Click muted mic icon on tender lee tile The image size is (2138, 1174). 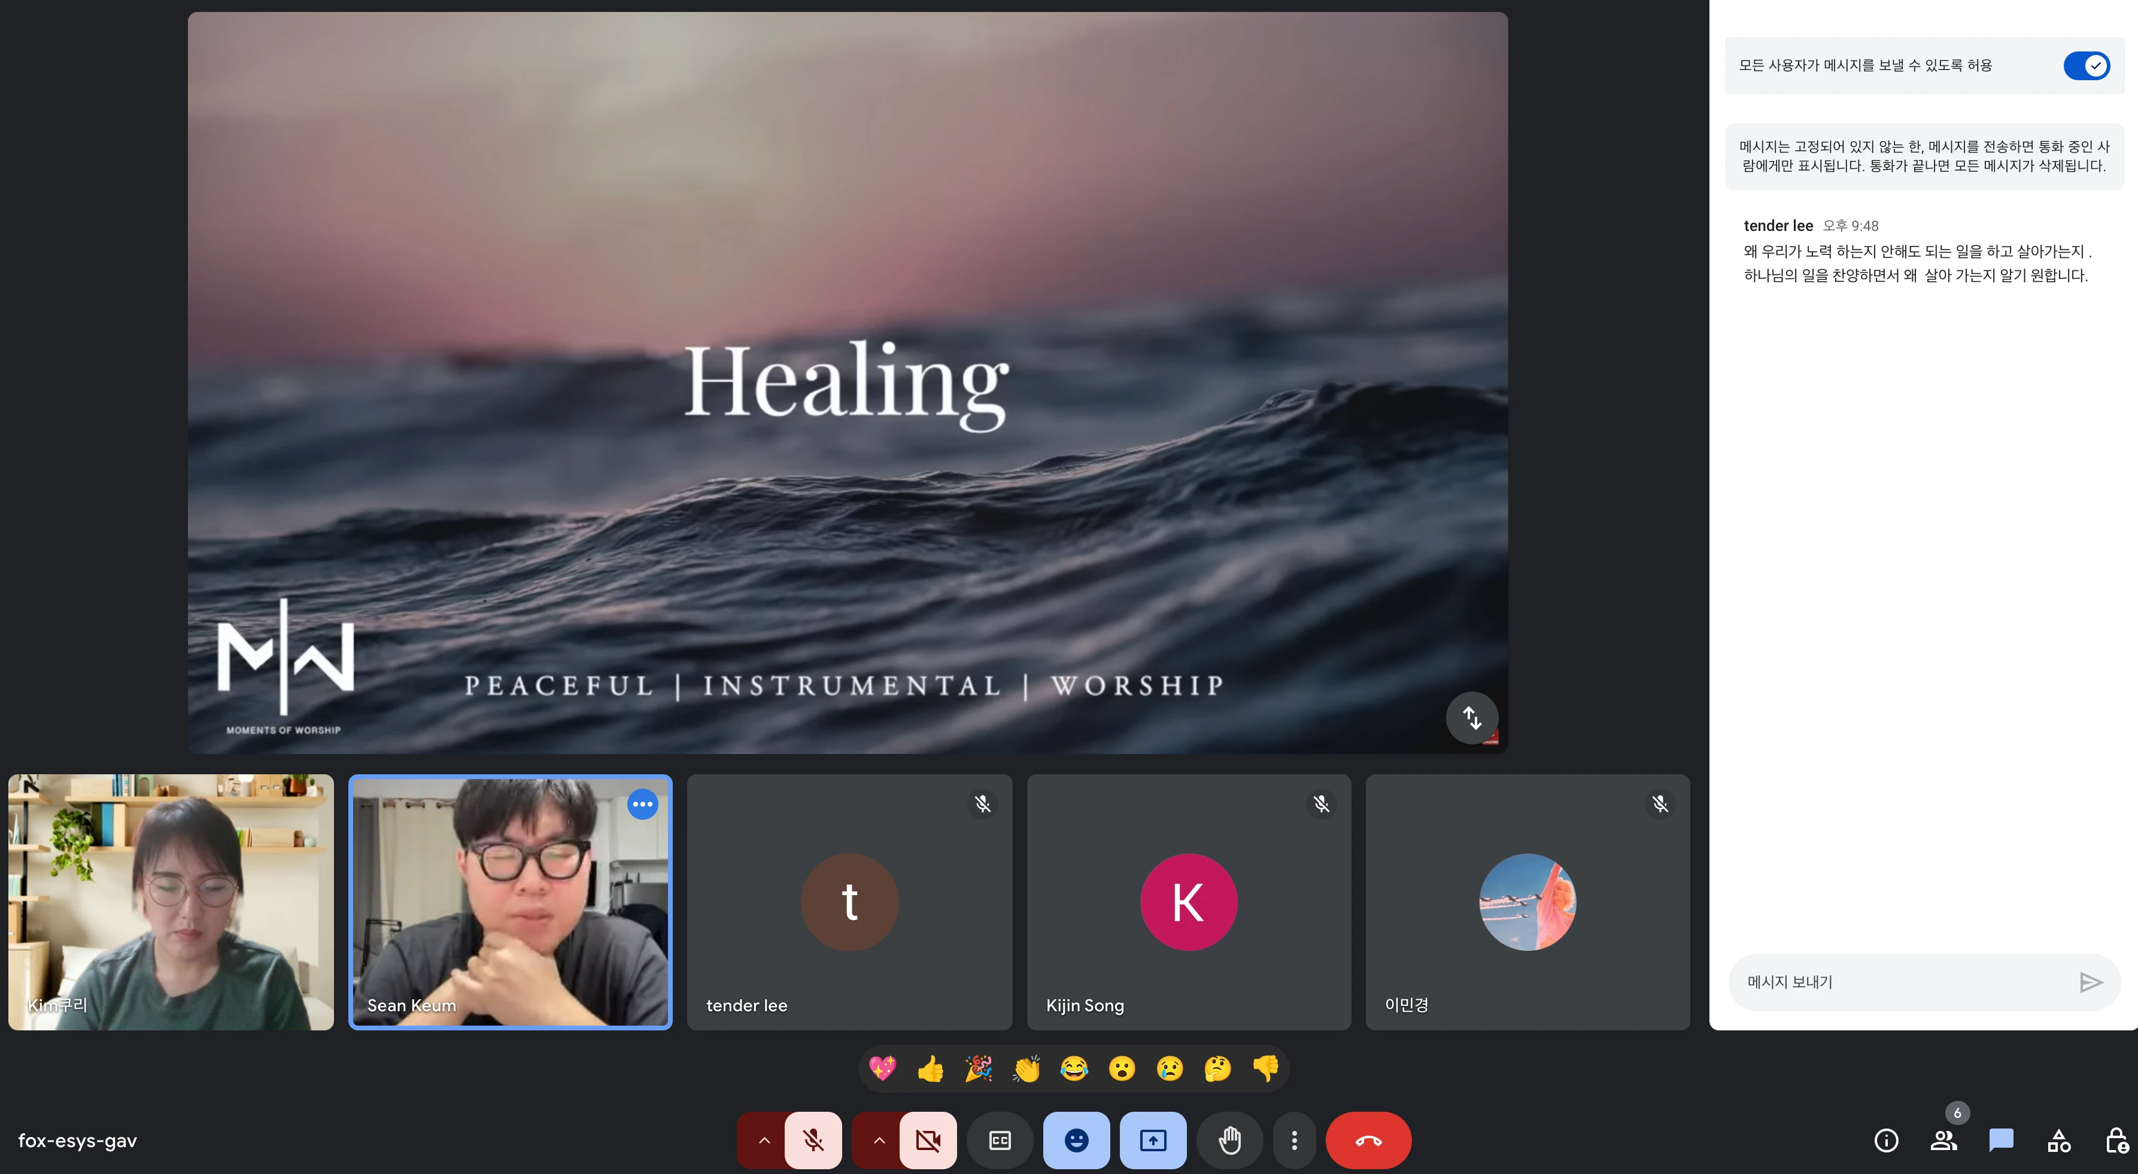pos(983,804)
